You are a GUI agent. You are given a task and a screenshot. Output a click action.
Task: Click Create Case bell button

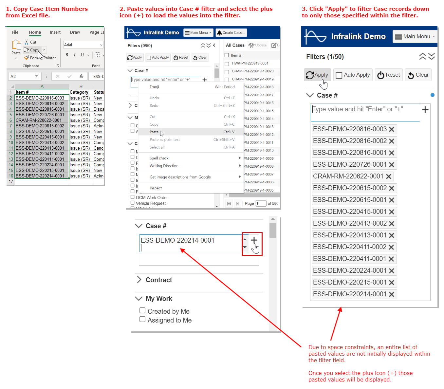(x=231, y=33)
